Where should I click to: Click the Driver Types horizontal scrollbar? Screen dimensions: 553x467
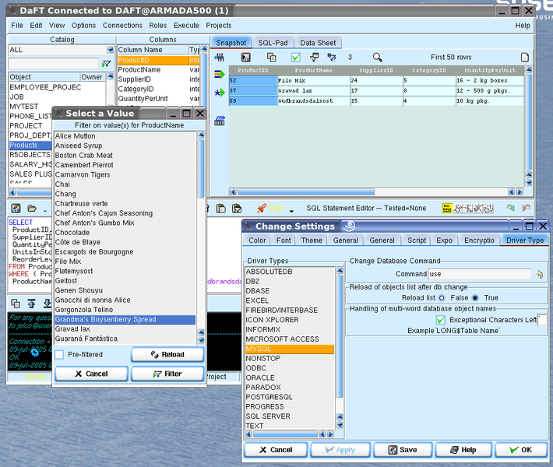[285, 434]
